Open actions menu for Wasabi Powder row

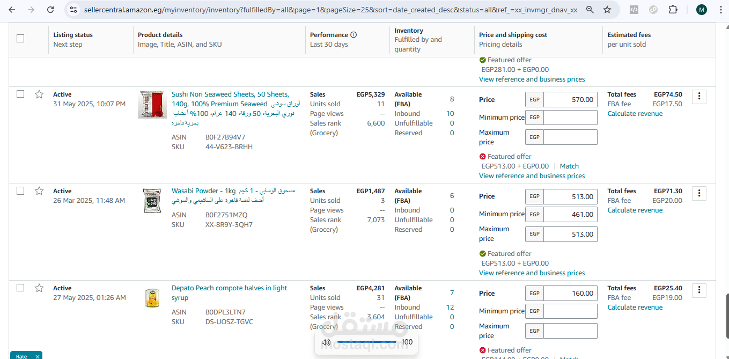[699, 193]
